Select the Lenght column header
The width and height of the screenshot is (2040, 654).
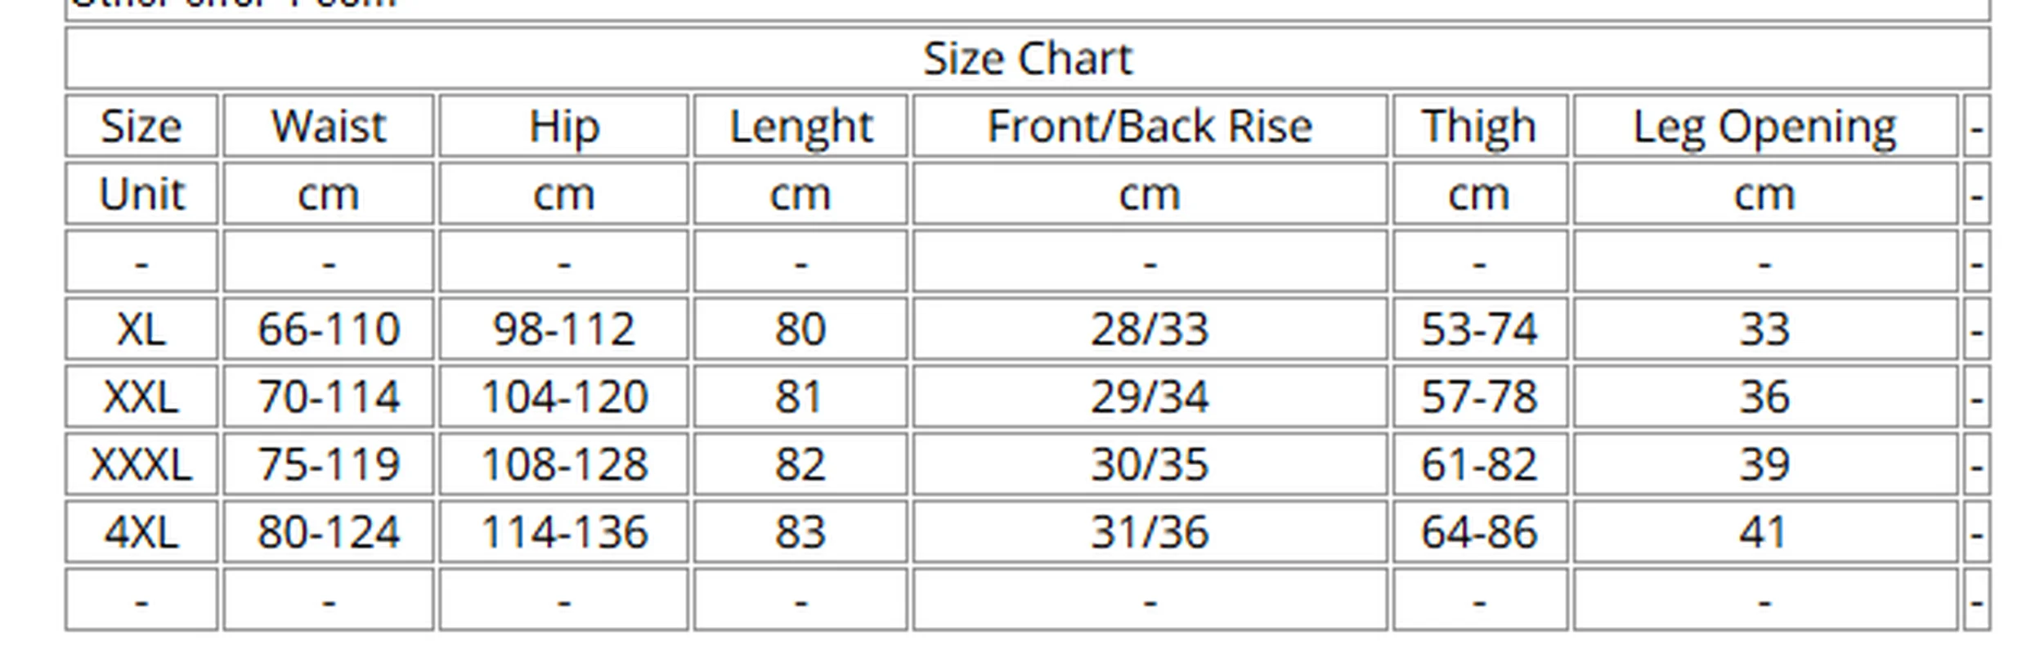800,127
